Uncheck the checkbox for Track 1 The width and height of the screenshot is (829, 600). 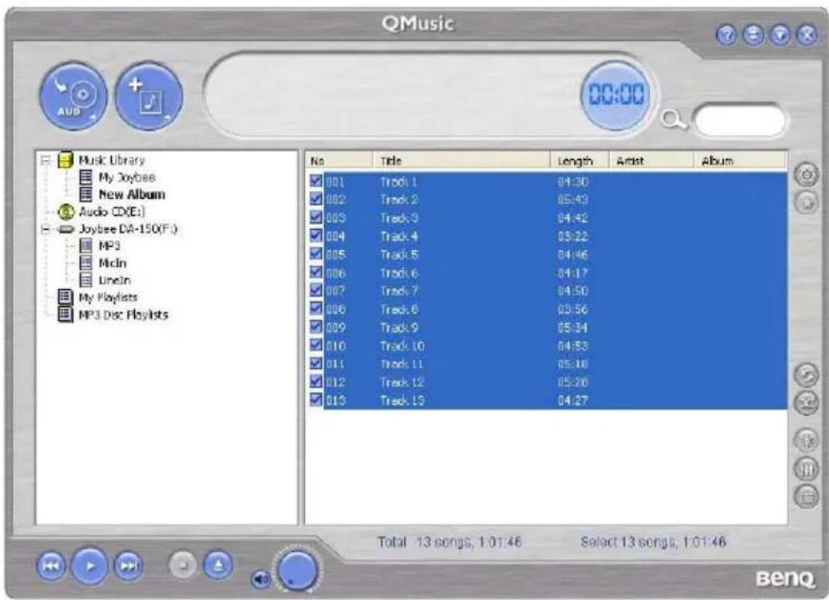click(316, 182)
